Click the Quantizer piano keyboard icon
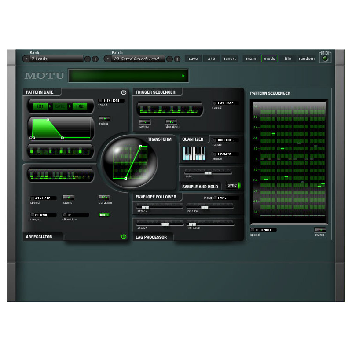This screenshot has height=352, width=352. (194, 154)
